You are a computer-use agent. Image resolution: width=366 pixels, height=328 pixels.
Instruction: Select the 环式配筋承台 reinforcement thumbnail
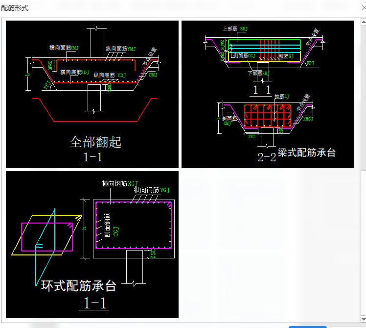92,245
